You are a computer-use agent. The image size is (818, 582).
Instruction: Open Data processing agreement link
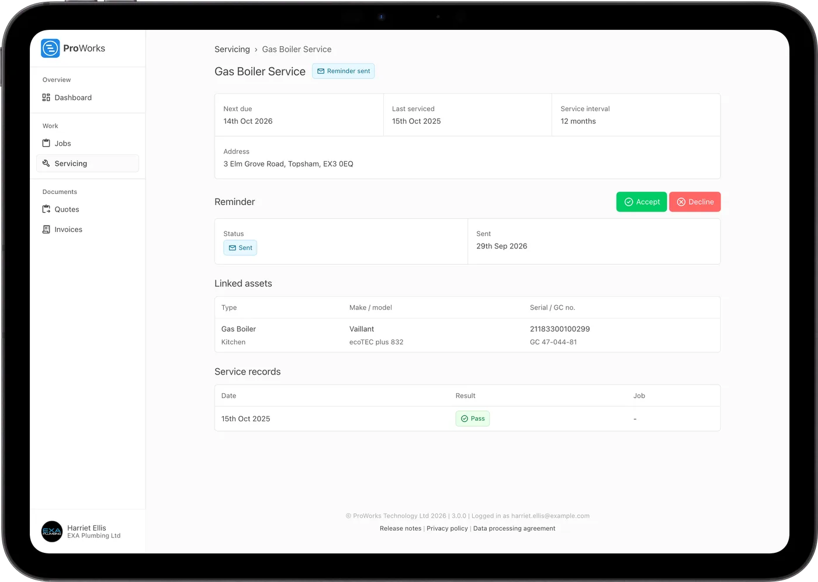click(x=514, y=528)
